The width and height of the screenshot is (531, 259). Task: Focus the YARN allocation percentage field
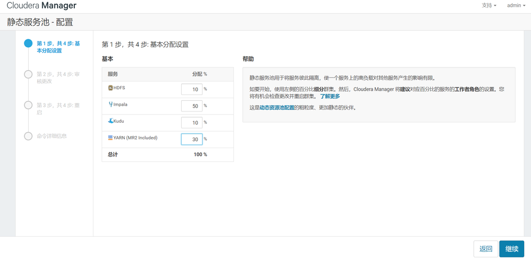point(191,139)
